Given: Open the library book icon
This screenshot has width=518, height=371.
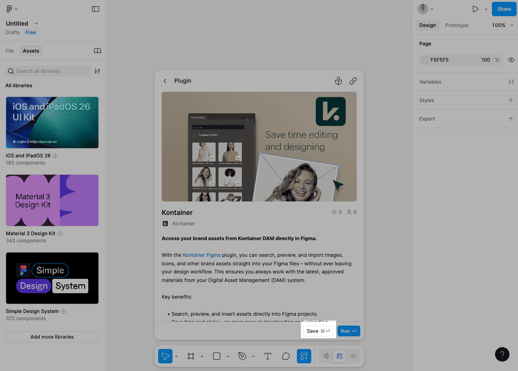Looking at the screenshot, I should pyautogui.click(x=97, y=51).
